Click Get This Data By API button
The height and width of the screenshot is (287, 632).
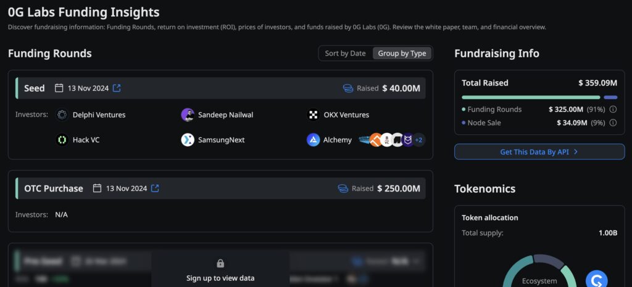pyautogui.click(x=539, y=152)
